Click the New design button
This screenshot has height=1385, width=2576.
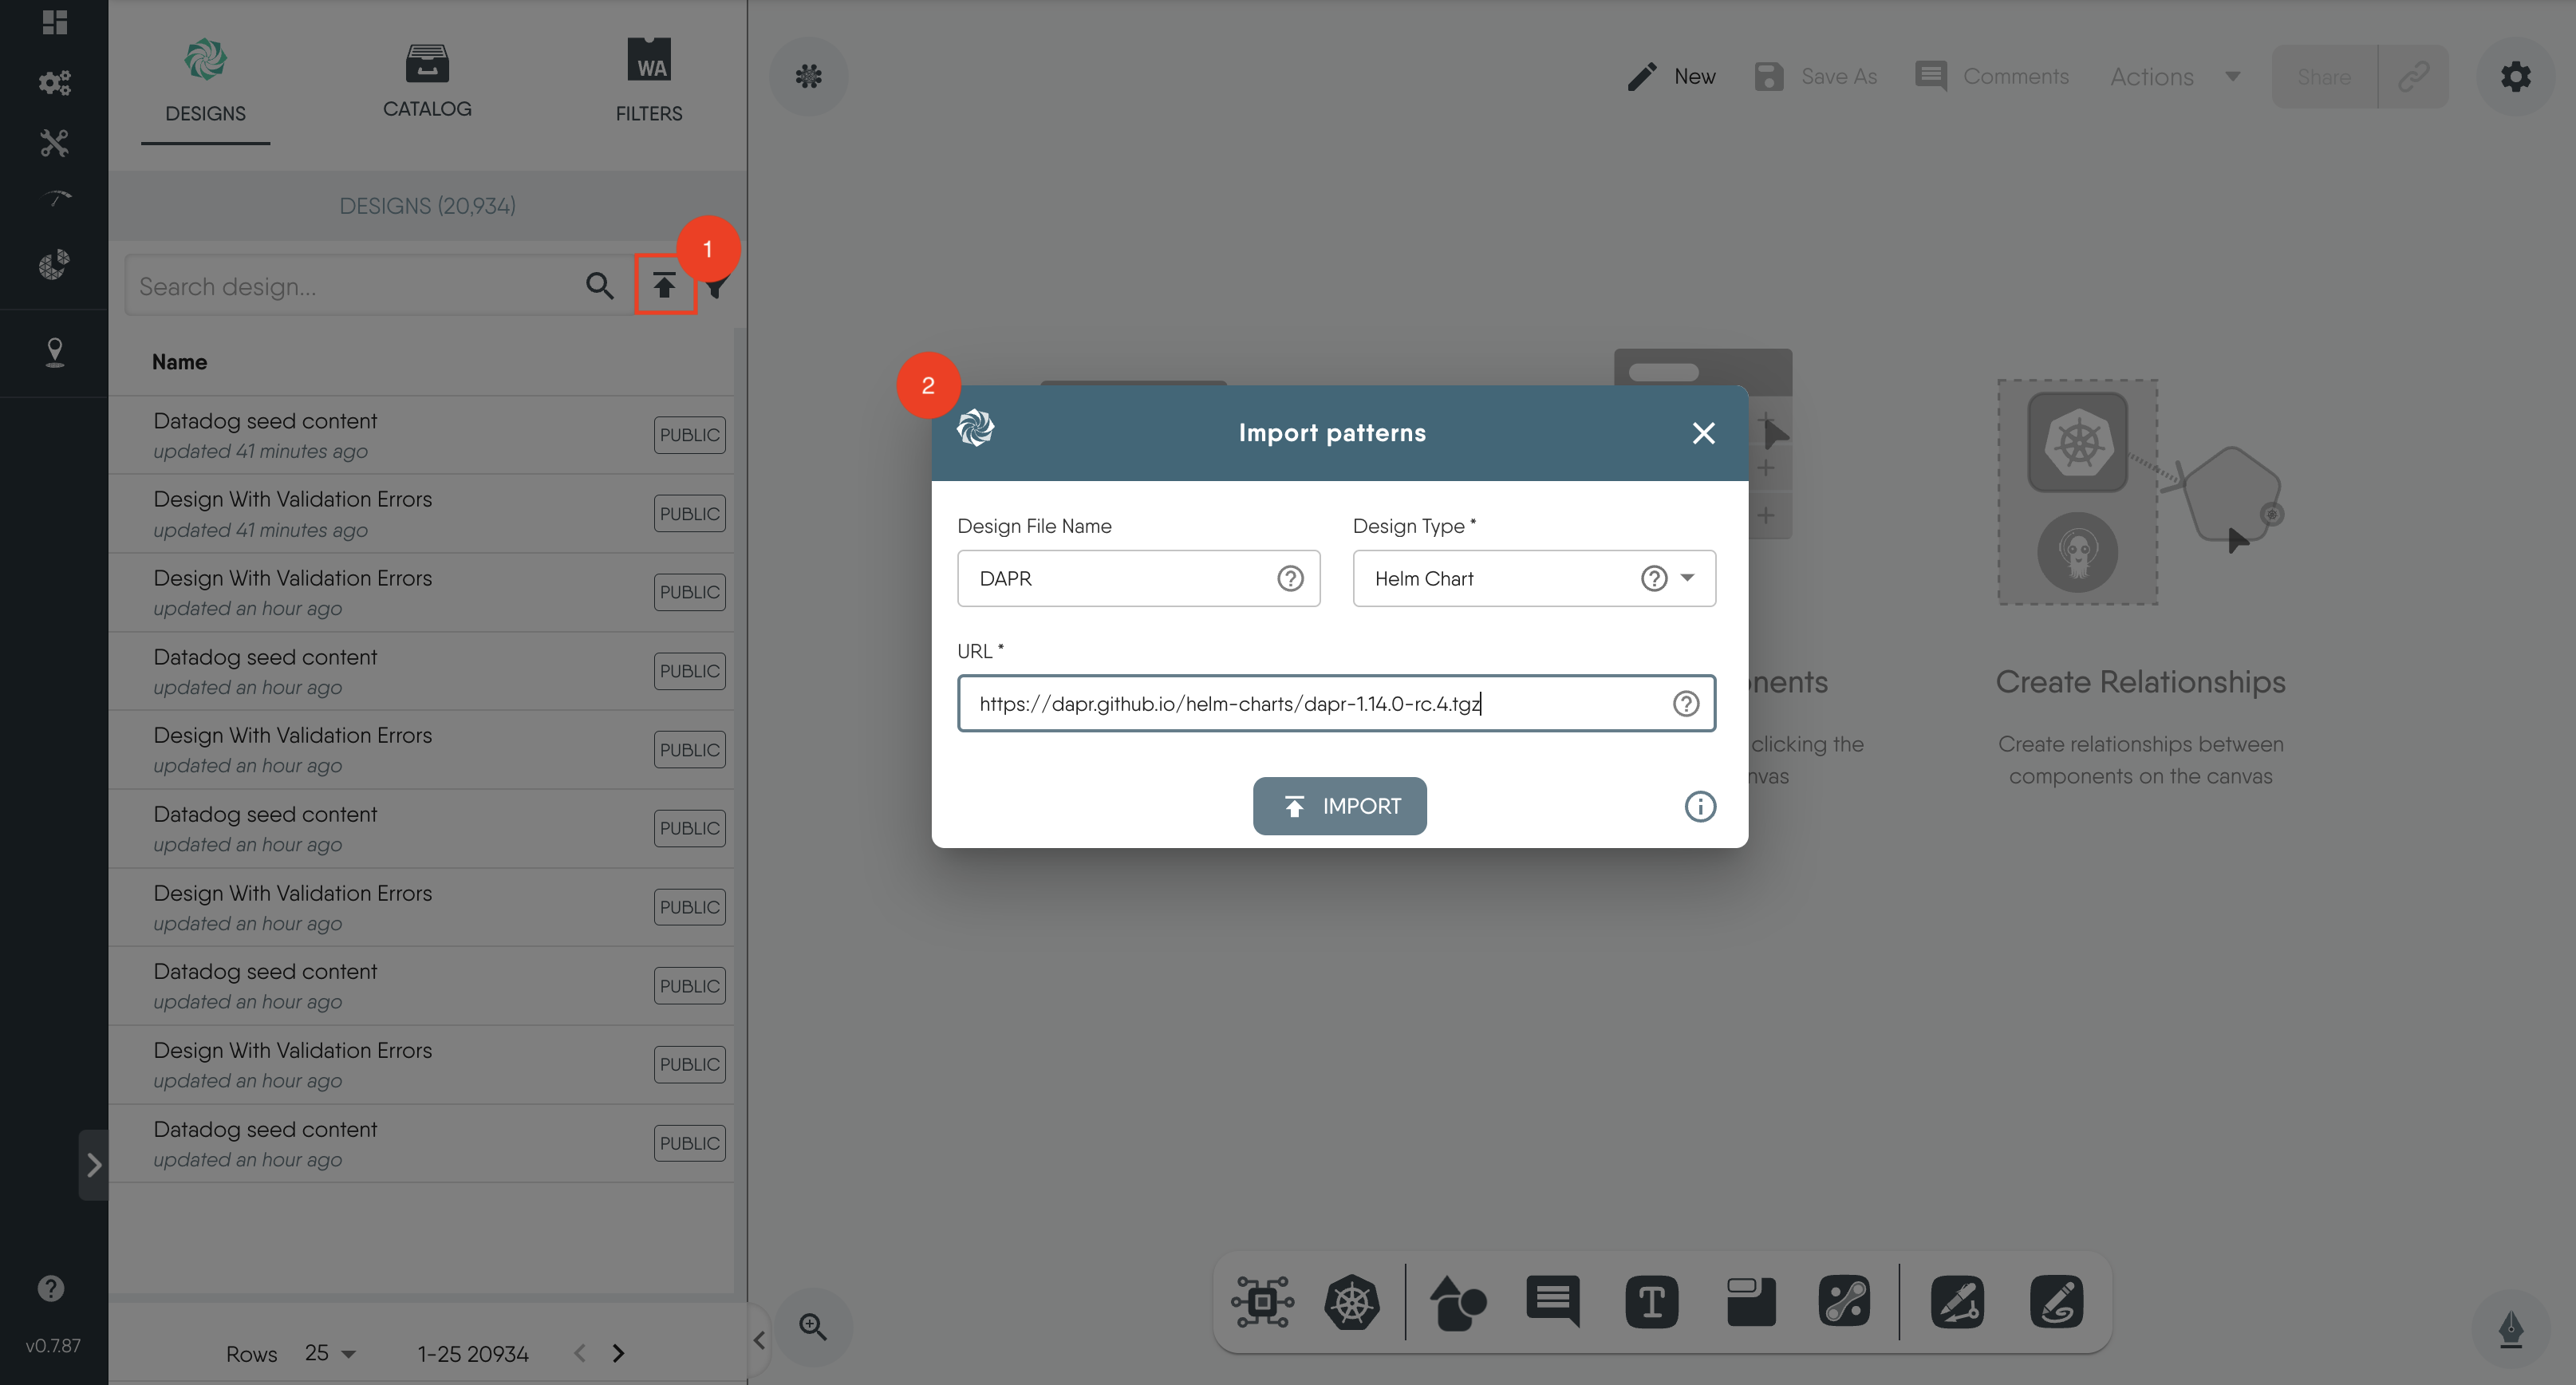click(x=1671, y=77)
